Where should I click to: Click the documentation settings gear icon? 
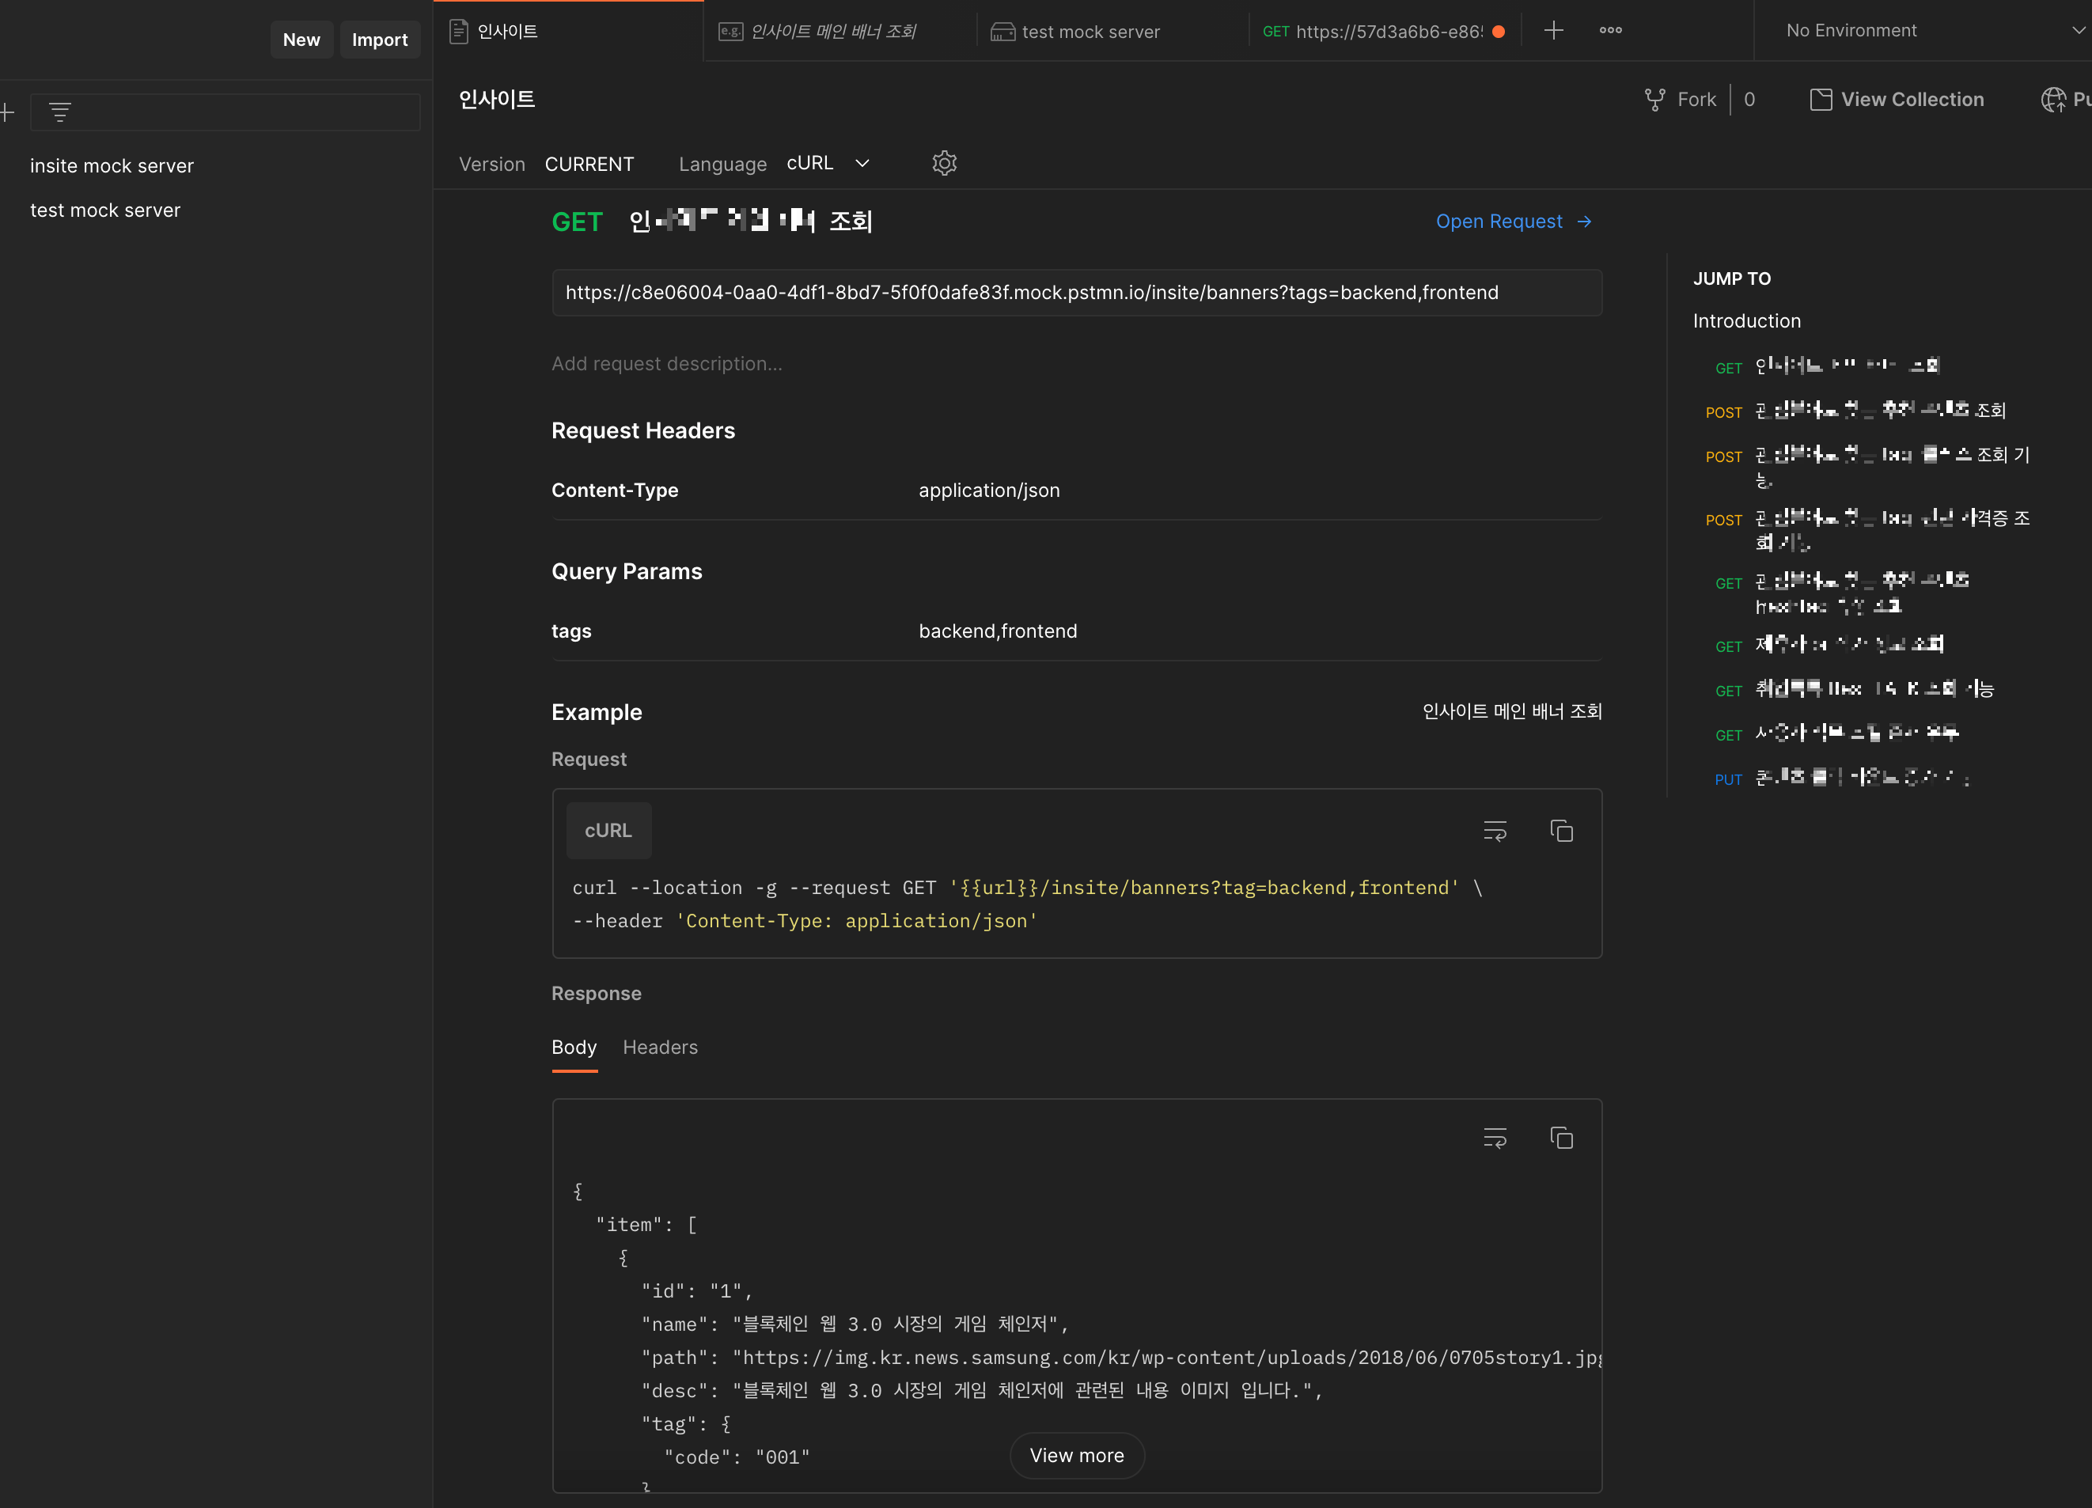click(944, 163)
